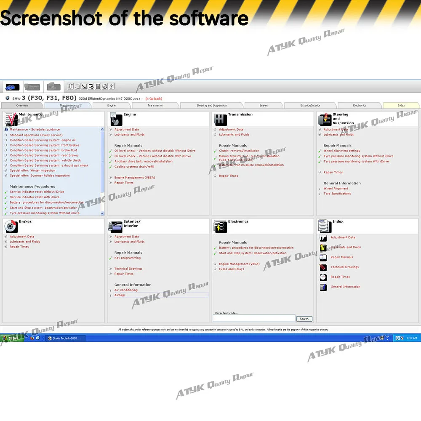
Task: Switch to the Overview tab
Action: point(22,106)
